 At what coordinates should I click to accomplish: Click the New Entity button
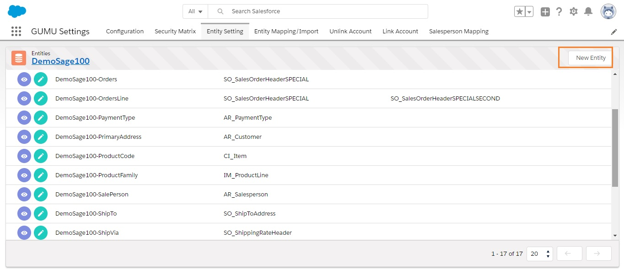tap(591, 58)
